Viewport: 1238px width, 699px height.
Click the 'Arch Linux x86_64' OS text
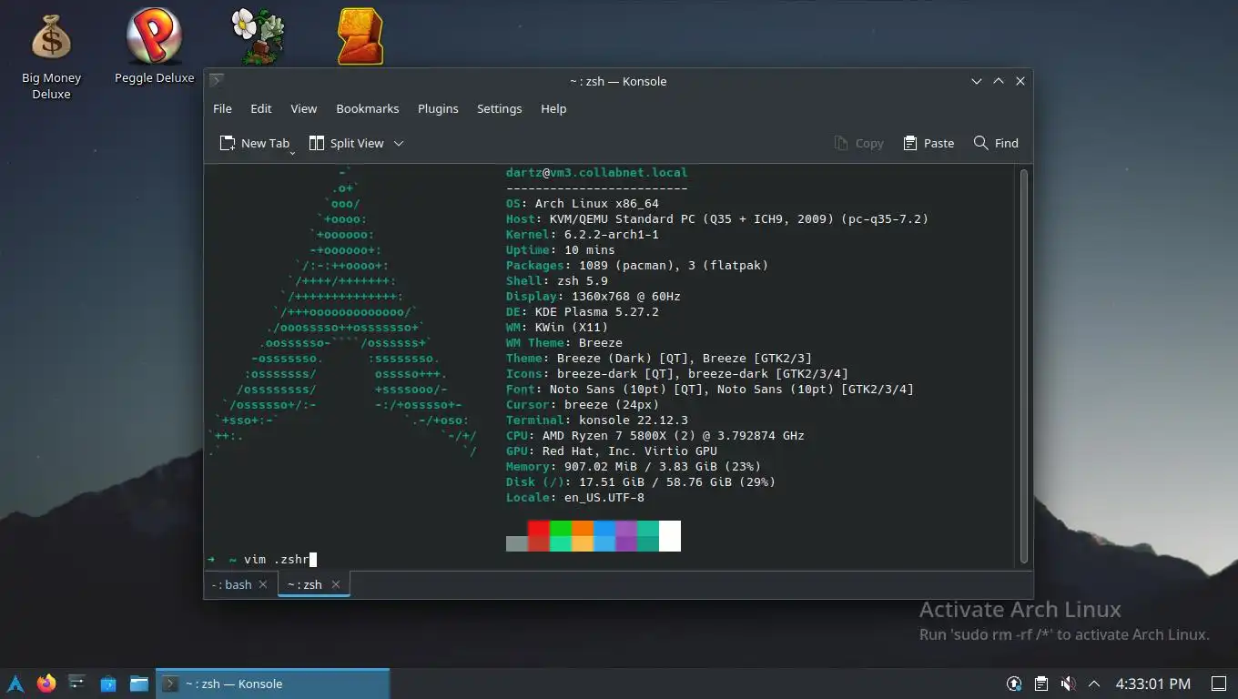click(x=596, y=204)
